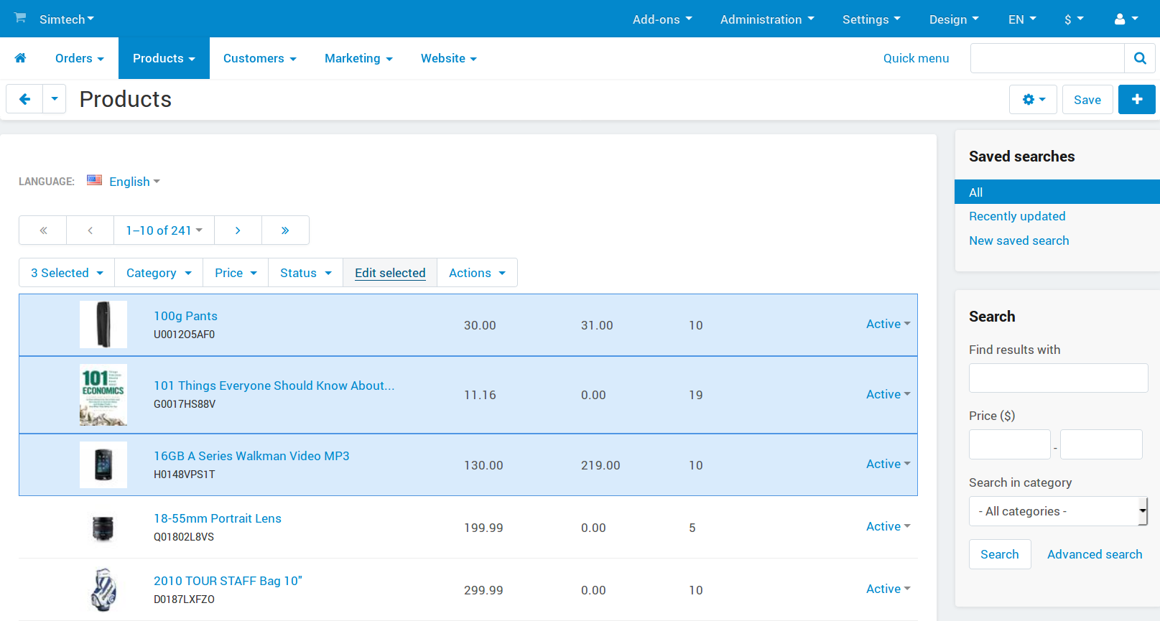Image resolution: width=1160 pixels, height=621 pixels.
Task: Open the Marketing menu
Action: (x=358, y=58)
